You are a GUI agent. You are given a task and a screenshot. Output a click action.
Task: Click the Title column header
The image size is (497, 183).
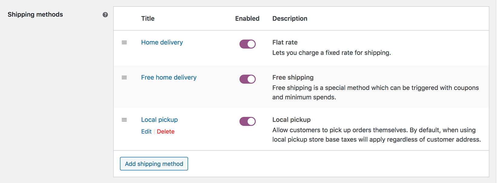[x=148, y=18]
